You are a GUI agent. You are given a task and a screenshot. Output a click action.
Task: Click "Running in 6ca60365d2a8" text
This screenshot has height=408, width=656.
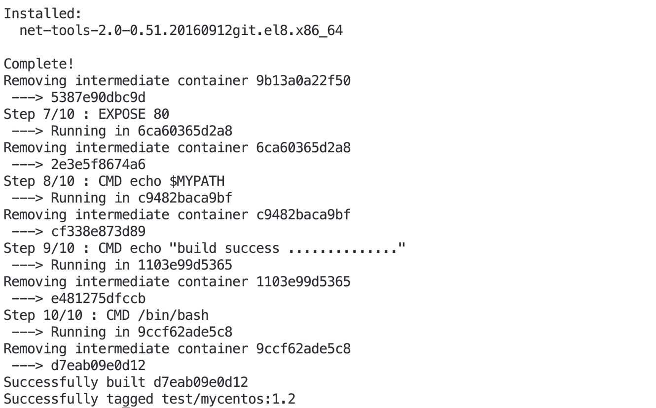142,131
